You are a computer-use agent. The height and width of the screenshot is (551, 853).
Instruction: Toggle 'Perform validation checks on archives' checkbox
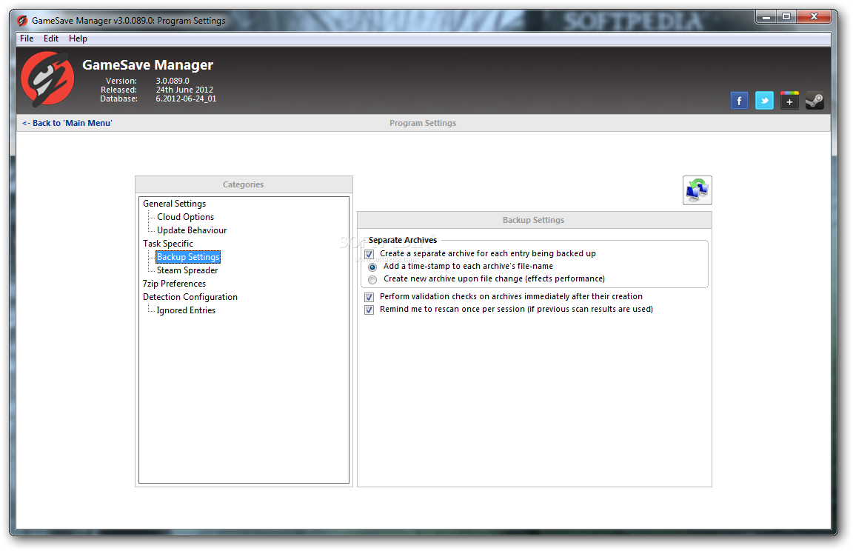(x=369, y=297)
